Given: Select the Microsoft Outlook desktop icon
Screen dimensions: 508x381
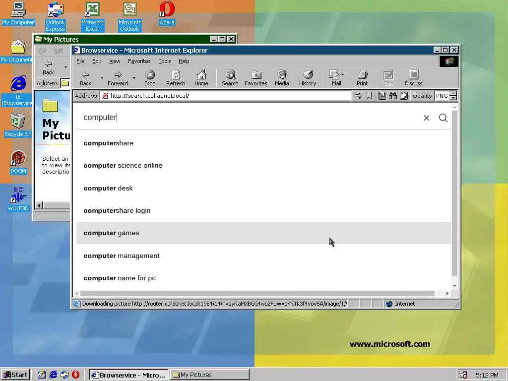Looking at the screenshot, I should [129, 17].
